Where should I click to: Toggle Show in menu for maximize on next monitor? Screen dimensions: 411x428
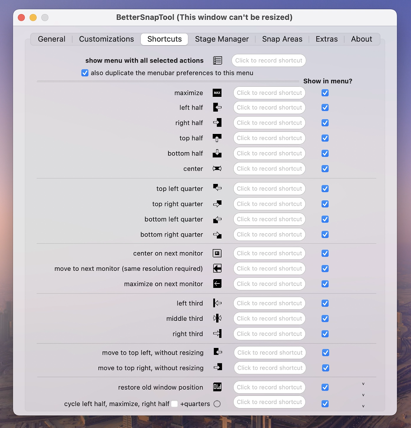pos(325,284)
